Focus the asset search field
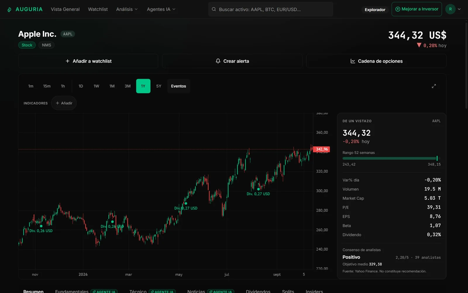 click(271, 9)
